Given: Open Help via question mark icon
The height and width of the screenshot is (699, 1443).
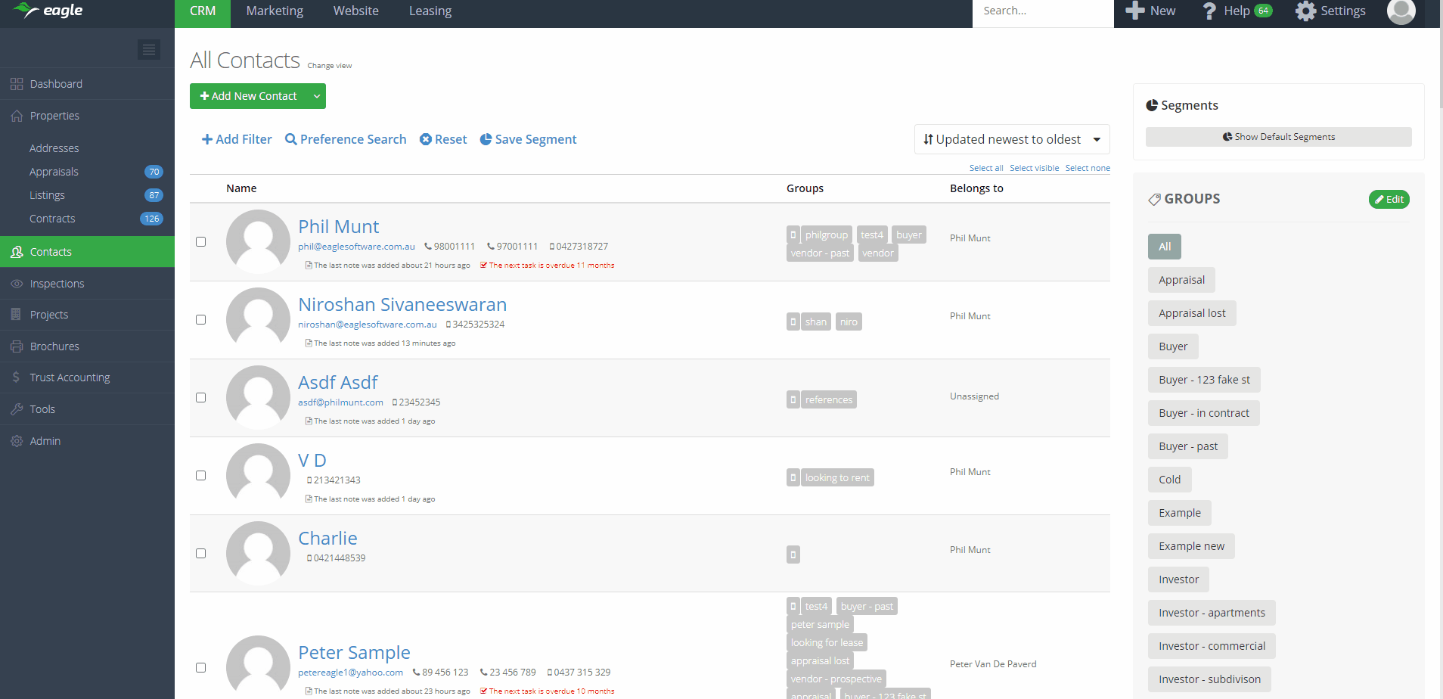Looking at the screenshot, I should [1209, 11].
